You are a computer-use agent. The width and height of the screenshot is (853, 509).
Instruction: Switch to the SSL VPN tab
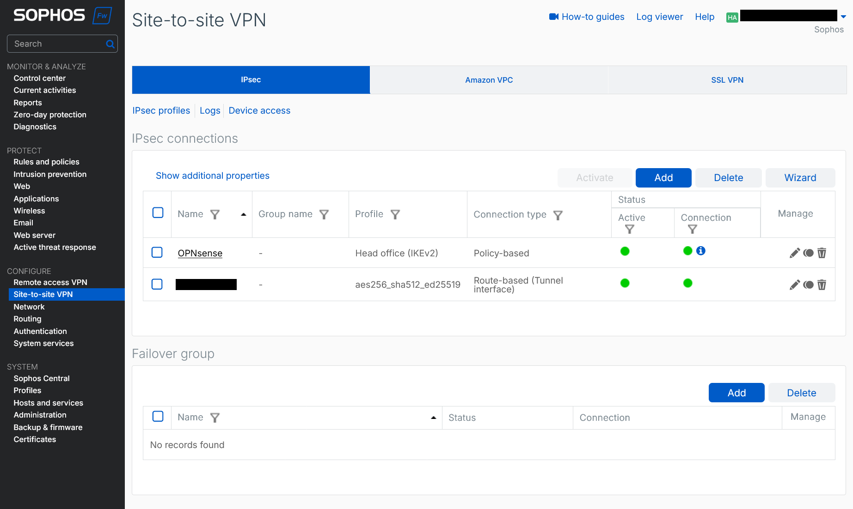pos(727,80)
